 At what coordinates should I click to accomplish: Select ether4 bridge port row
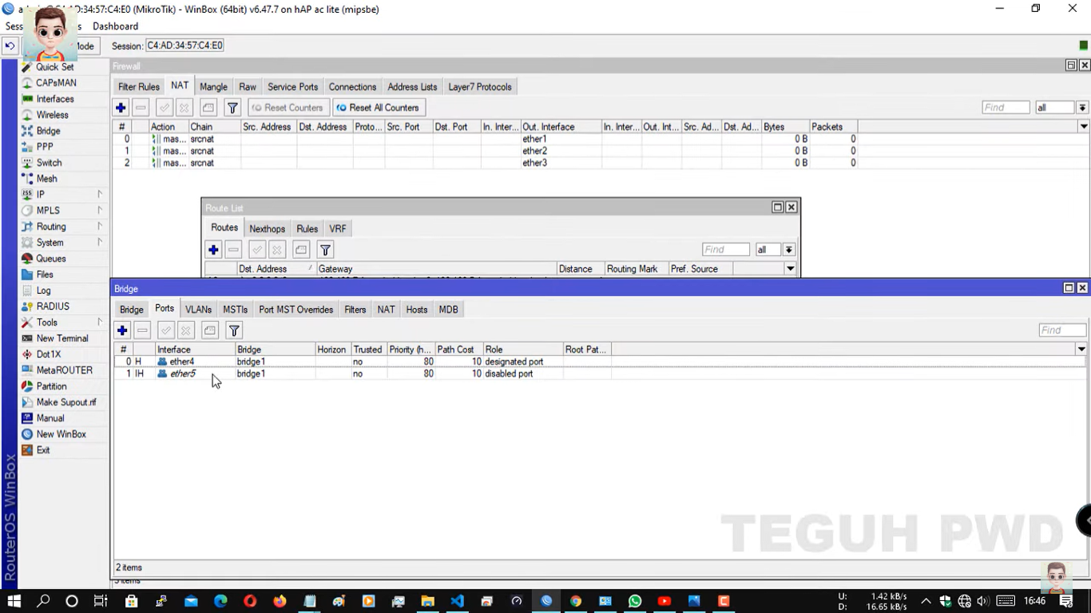point(601,362)
